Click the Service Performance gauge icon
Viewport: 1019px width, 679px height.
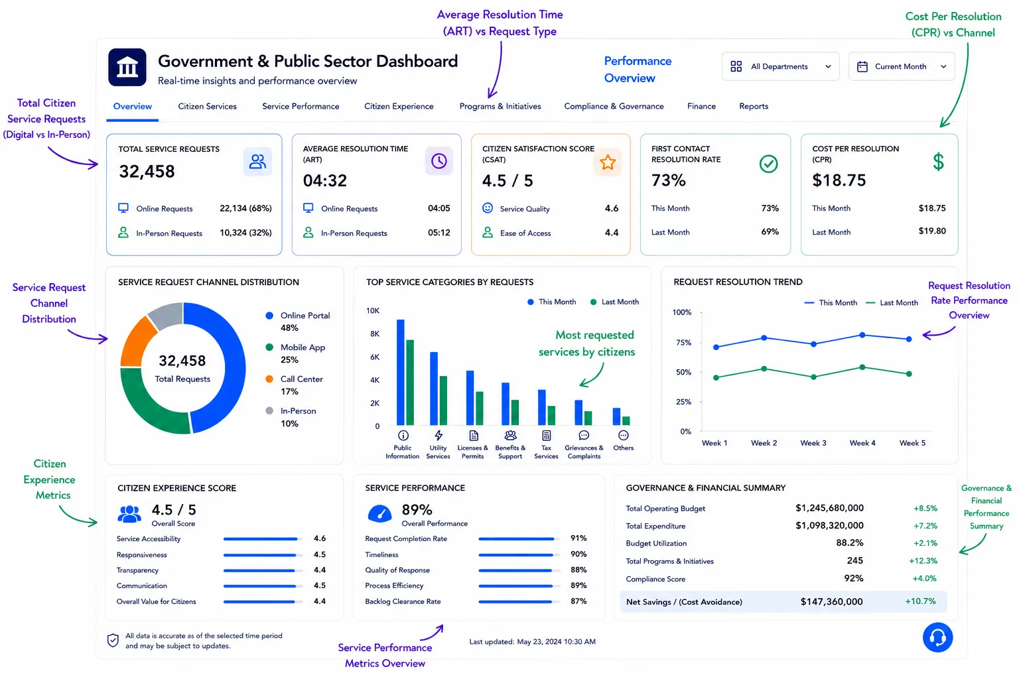click(x=379, y=514)
